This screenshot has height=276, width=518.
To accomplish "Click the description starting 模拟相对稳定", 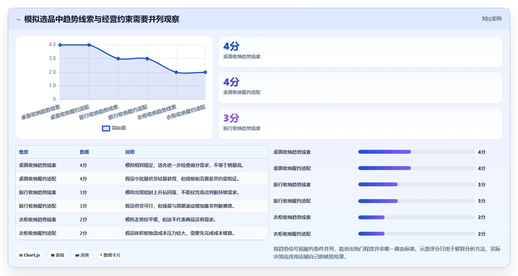I will point(185,165).
